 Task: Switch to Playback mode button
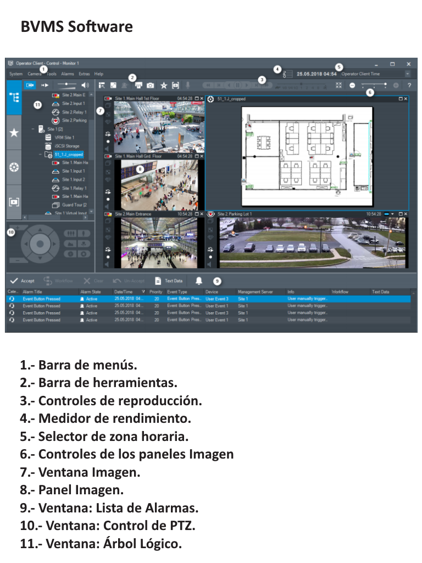coord(45,85)
